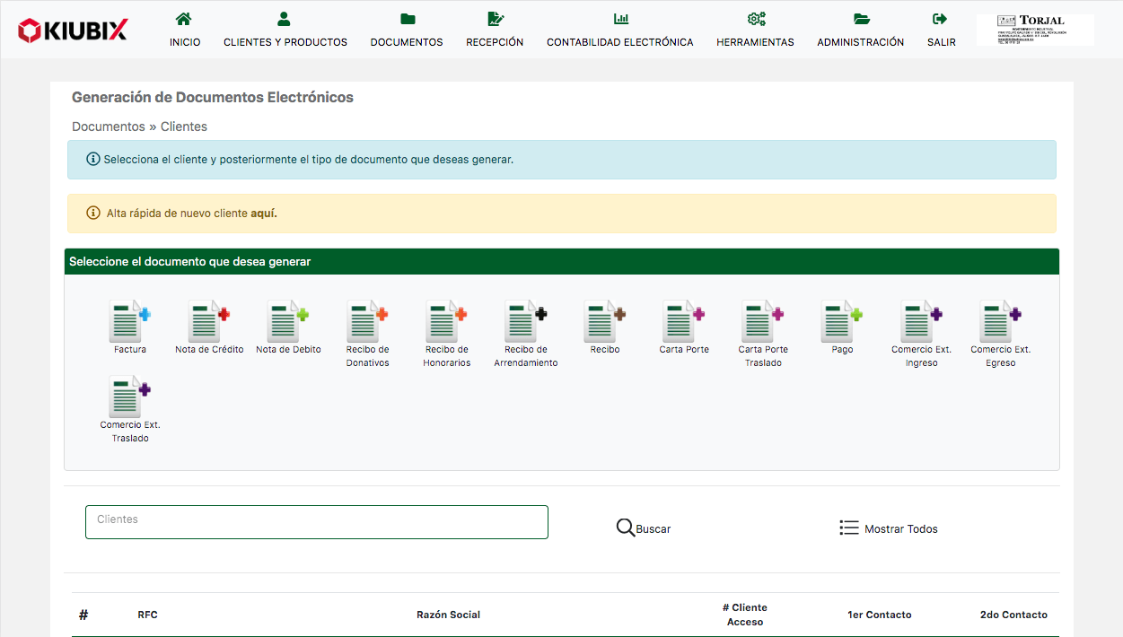Click Mostrar Todos to list clients

pos(889,528)
